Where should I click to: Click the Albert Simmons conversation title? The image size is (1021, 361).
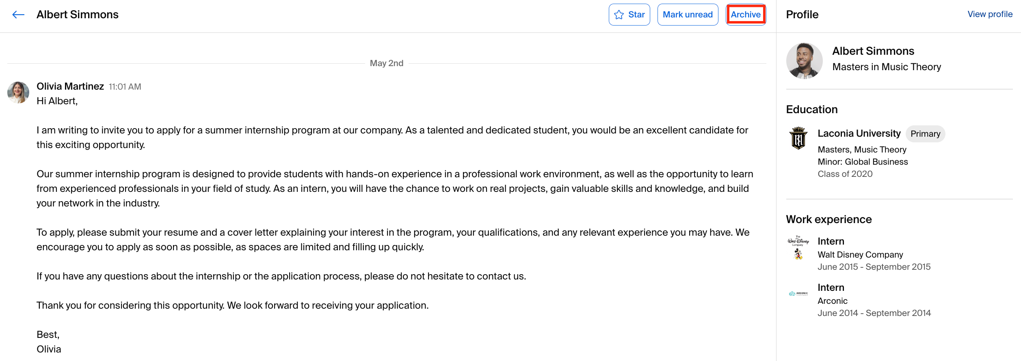(78, 15)
